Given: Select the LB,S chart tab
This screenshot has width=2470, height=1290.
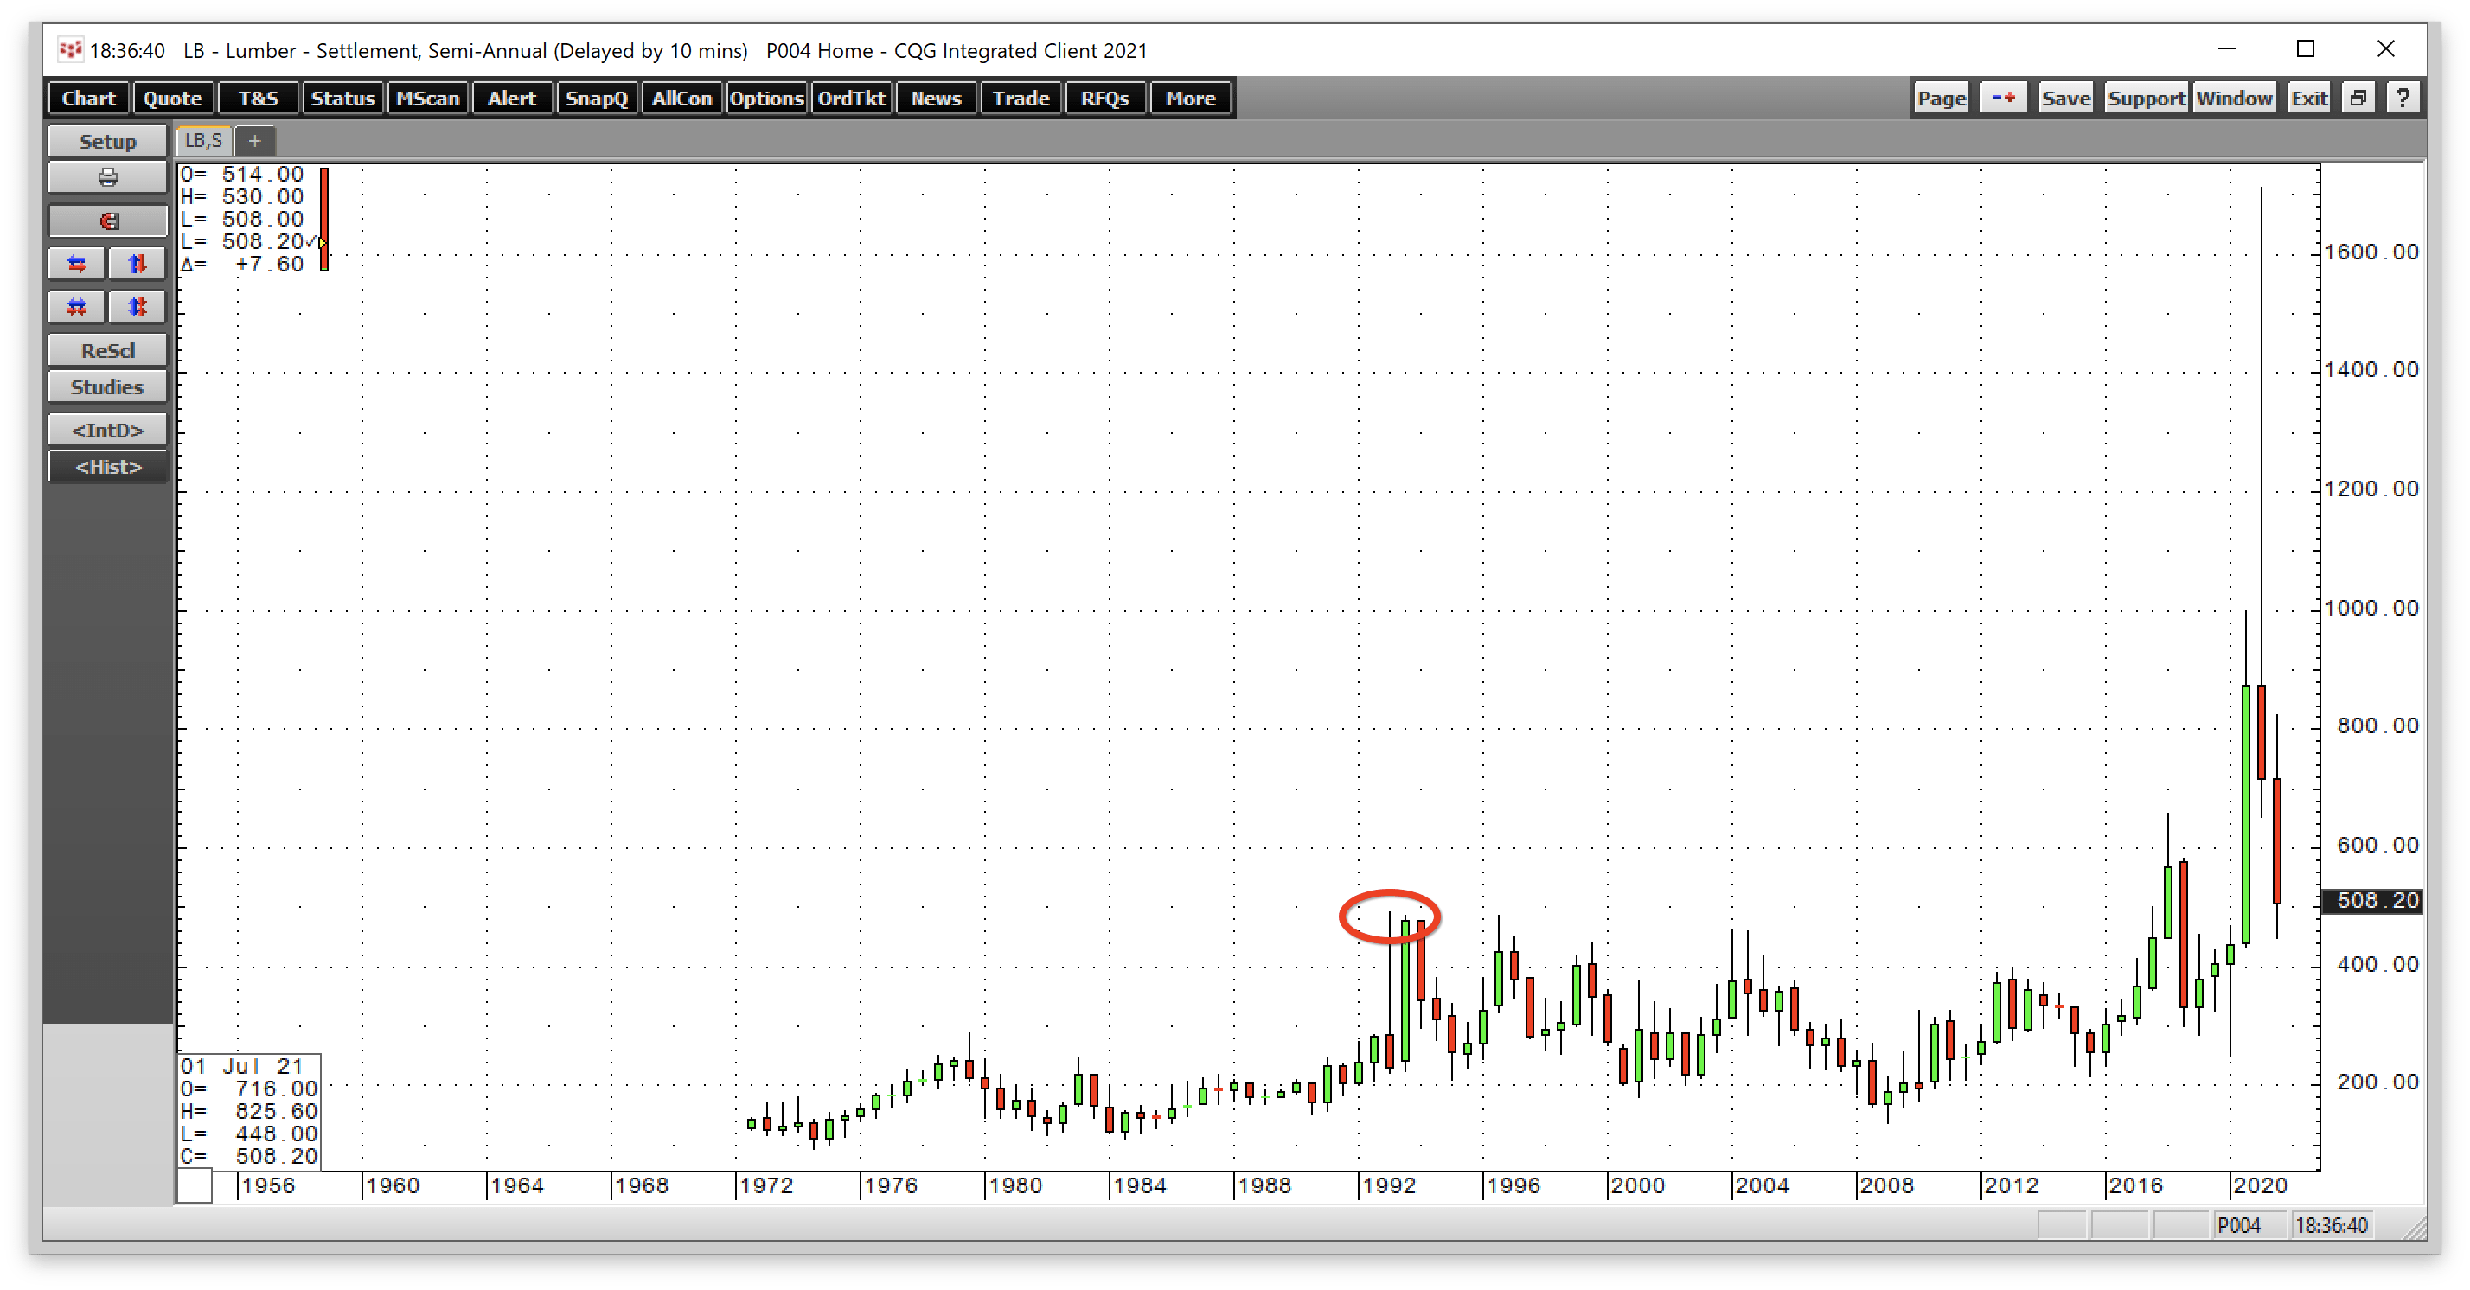Looking at the screenshot, I should pos(203,141).
